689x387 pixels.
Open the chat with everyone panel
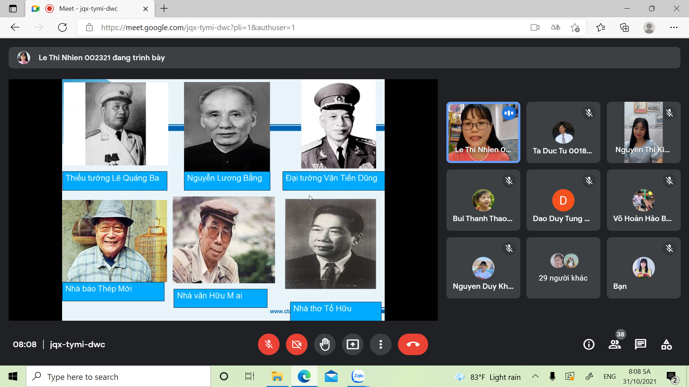pos(641,344)
